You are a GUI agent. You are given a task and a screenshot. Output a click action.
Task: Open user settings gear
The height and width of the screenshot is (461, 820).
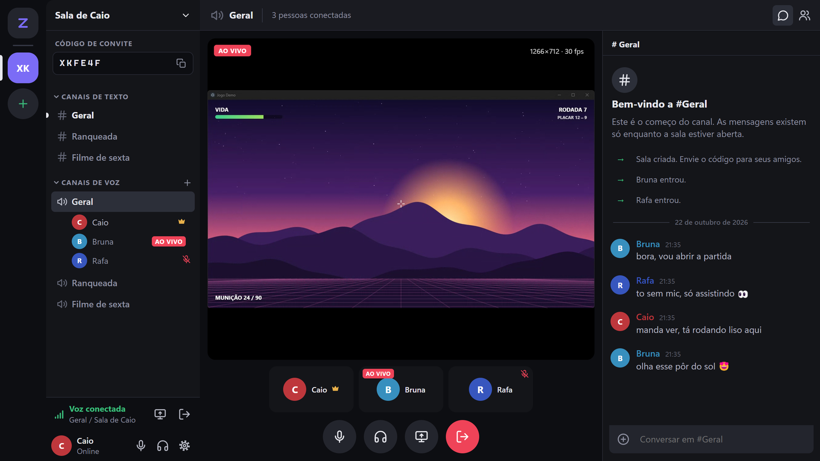(184, 446)
